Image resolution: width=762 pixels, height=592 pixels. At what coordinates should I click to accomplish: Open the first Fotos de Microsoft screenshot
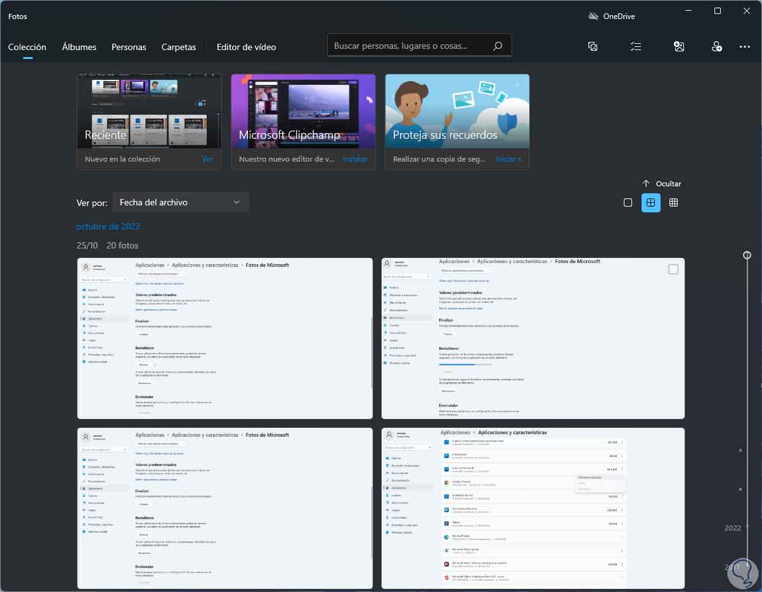[225, 338]
